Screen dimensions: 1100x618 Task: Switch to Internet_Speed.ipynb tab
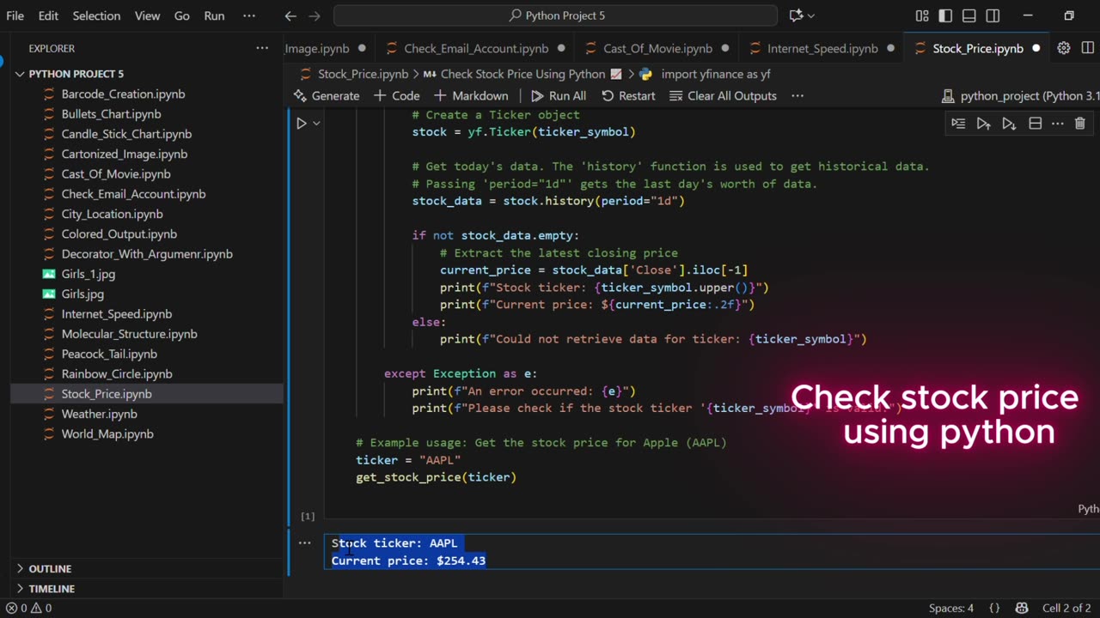[x=822, y=48]
